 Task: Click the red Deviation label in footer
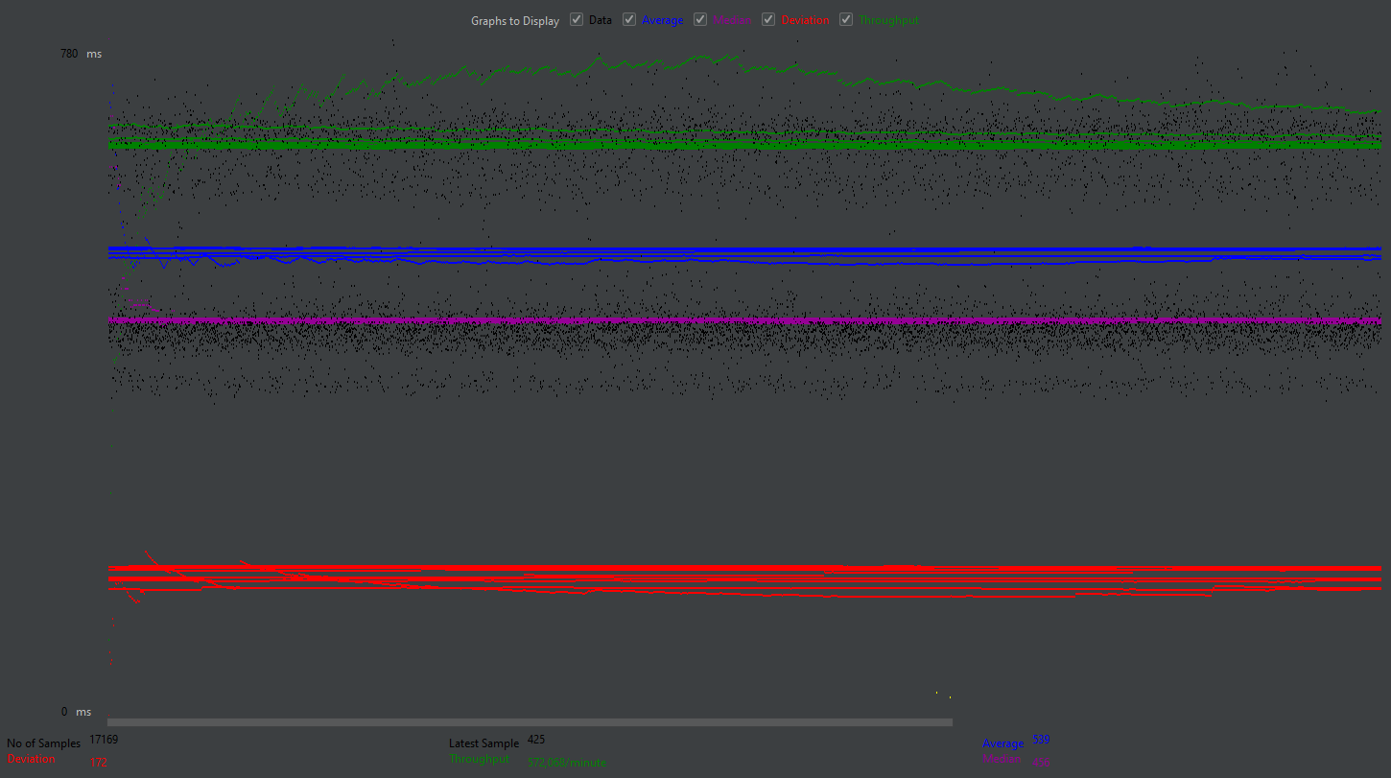pos(31,759)
